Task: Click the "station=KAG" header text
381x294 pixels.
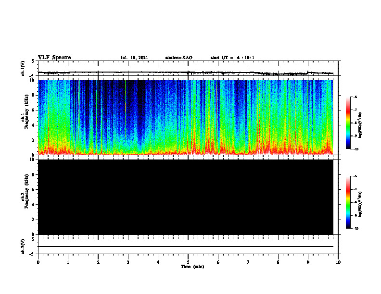Action: coord(179,58)
